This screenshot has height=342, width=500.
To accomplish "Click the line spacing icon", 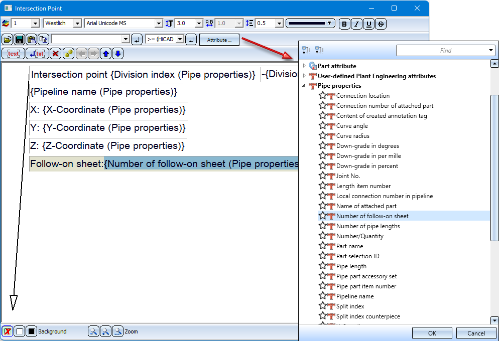I will (249, 23).
